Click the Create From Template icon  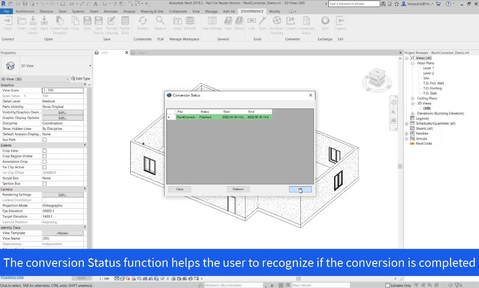point(59,25)
